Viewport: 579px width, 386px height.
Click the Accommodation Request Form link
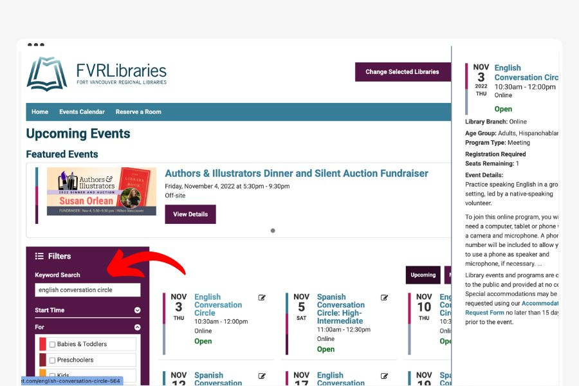coord(512,308)
